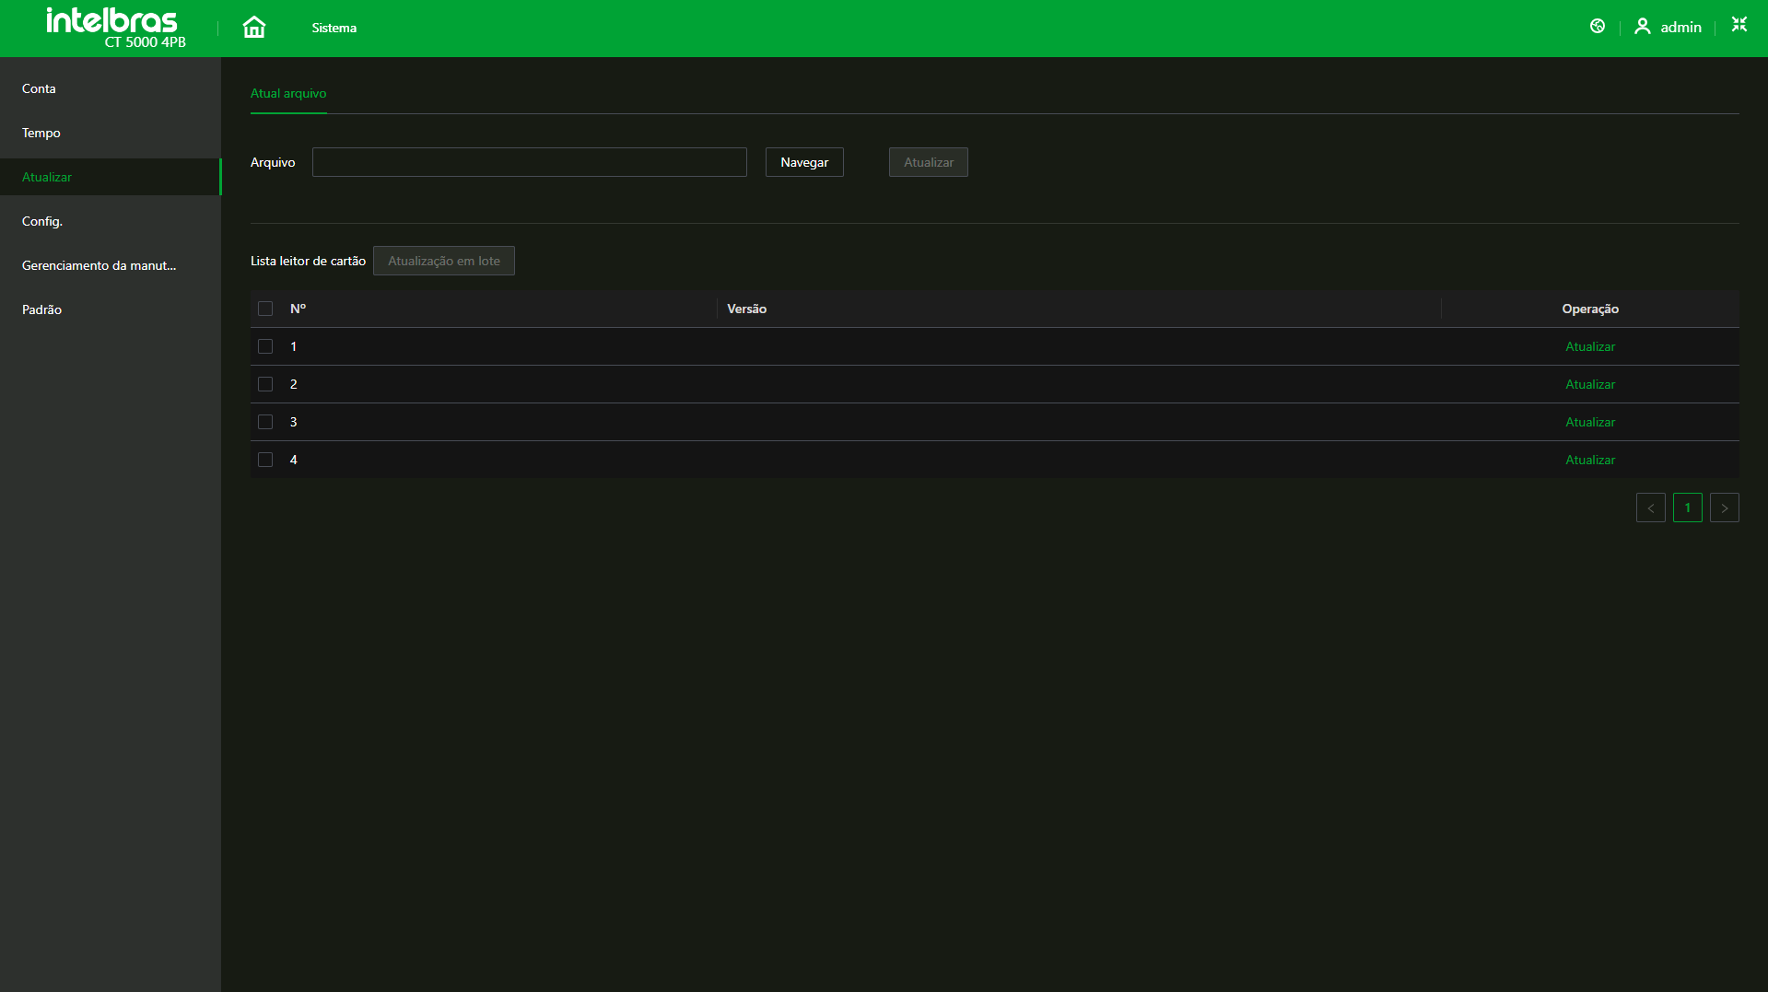The height and width of the screenshot is (992, 1768).
Task: Select the checkbox for reader row 3
Action: [x=265, y=422]
